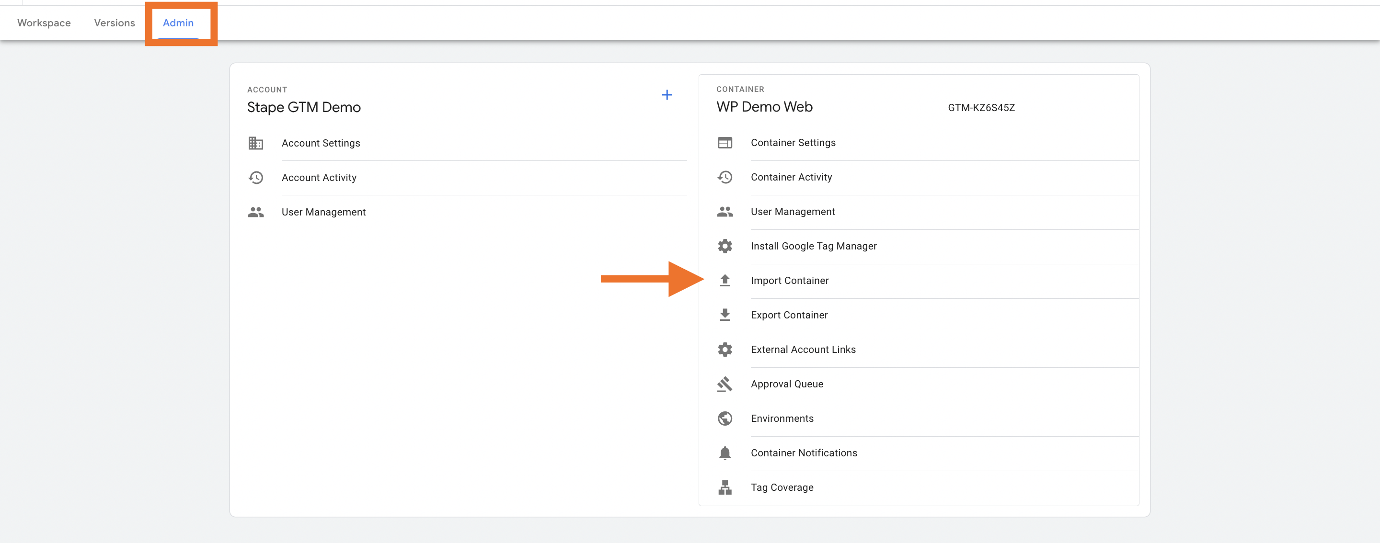Click the Container Activity history icon
This screenshot has width=1380, height=543.
(x=725, y=177)
